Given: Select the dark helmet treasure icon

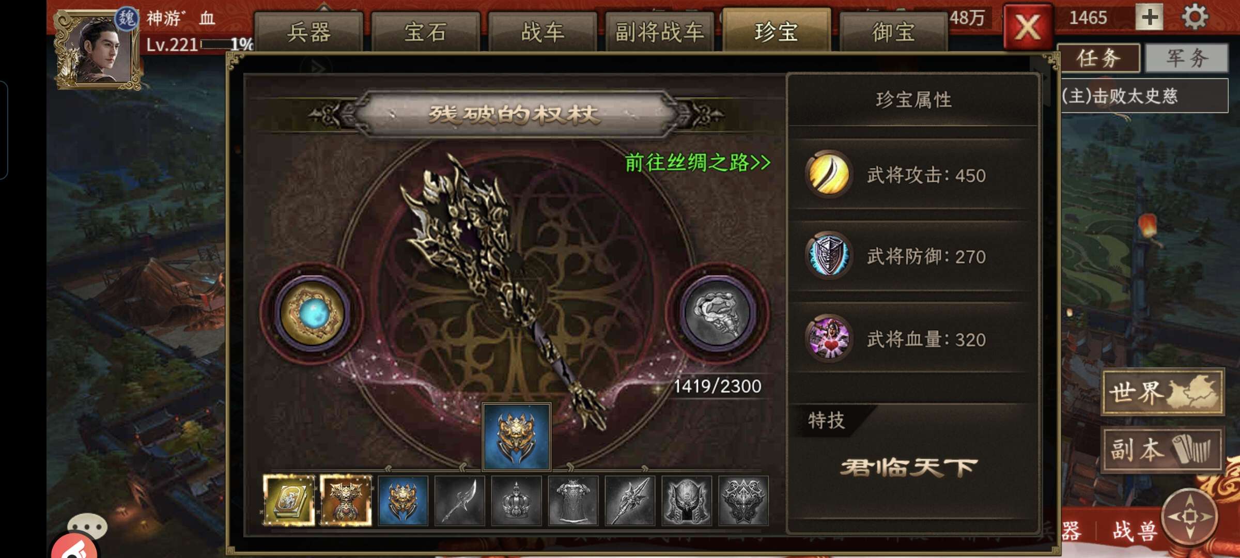Looking at the screenshot, I should click(687, 500).
